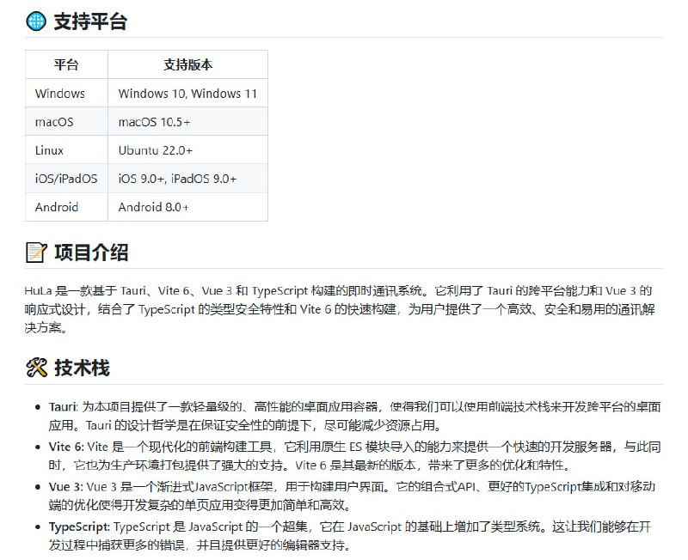Click the 支持版本 table header cell
Screen dimensions: 688x560
coord(187,64)
